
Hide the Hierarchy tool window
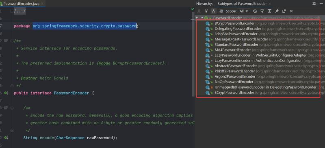pyautogui.click(x=322, y=4)
